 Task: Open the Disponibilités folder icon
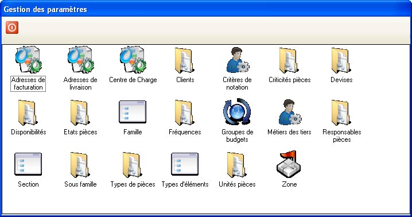click(28, 113)
